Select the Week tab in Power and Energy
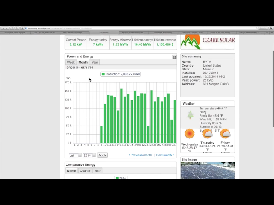The width and height of the screenshot is (274, 205). pos(71,62)
